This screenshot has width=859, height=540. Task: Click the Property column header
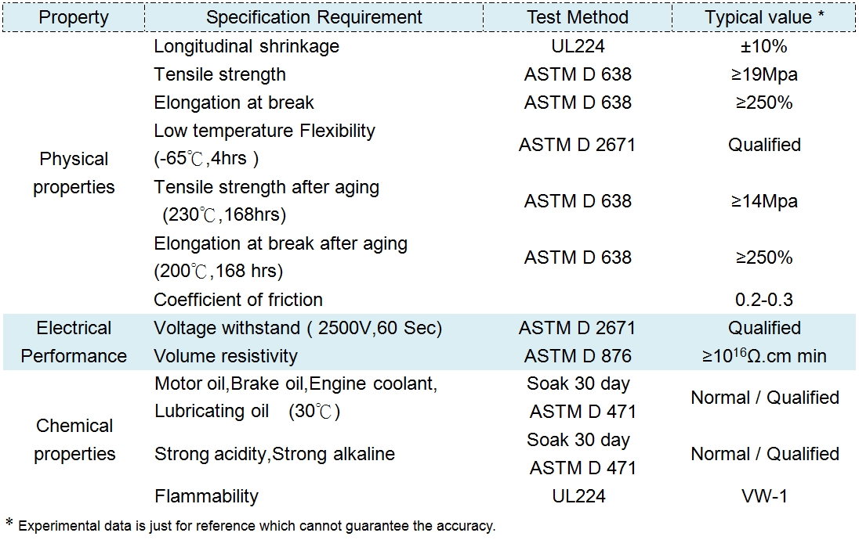(74, 17)
